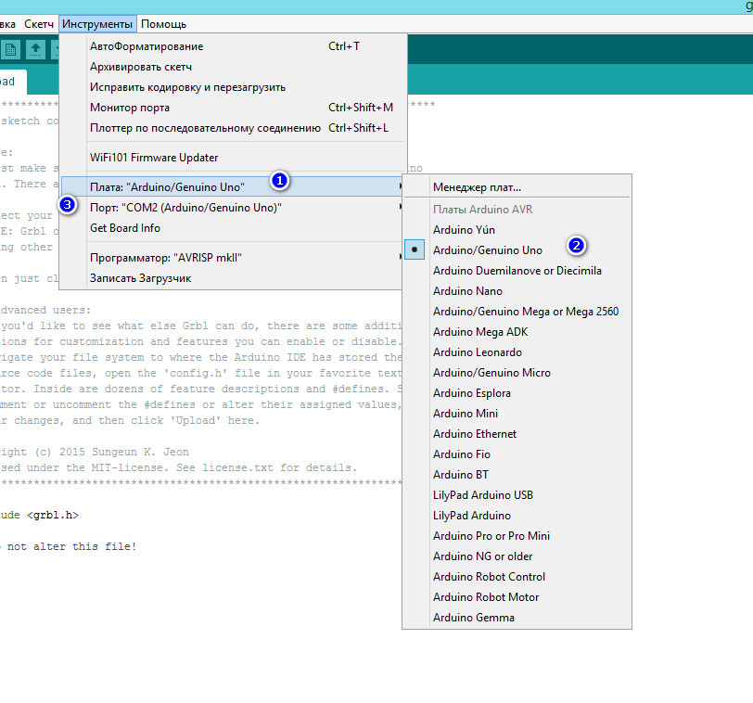Pick the Arduino Fio board
Screen dimensions: 753x703
click(517, 454)
